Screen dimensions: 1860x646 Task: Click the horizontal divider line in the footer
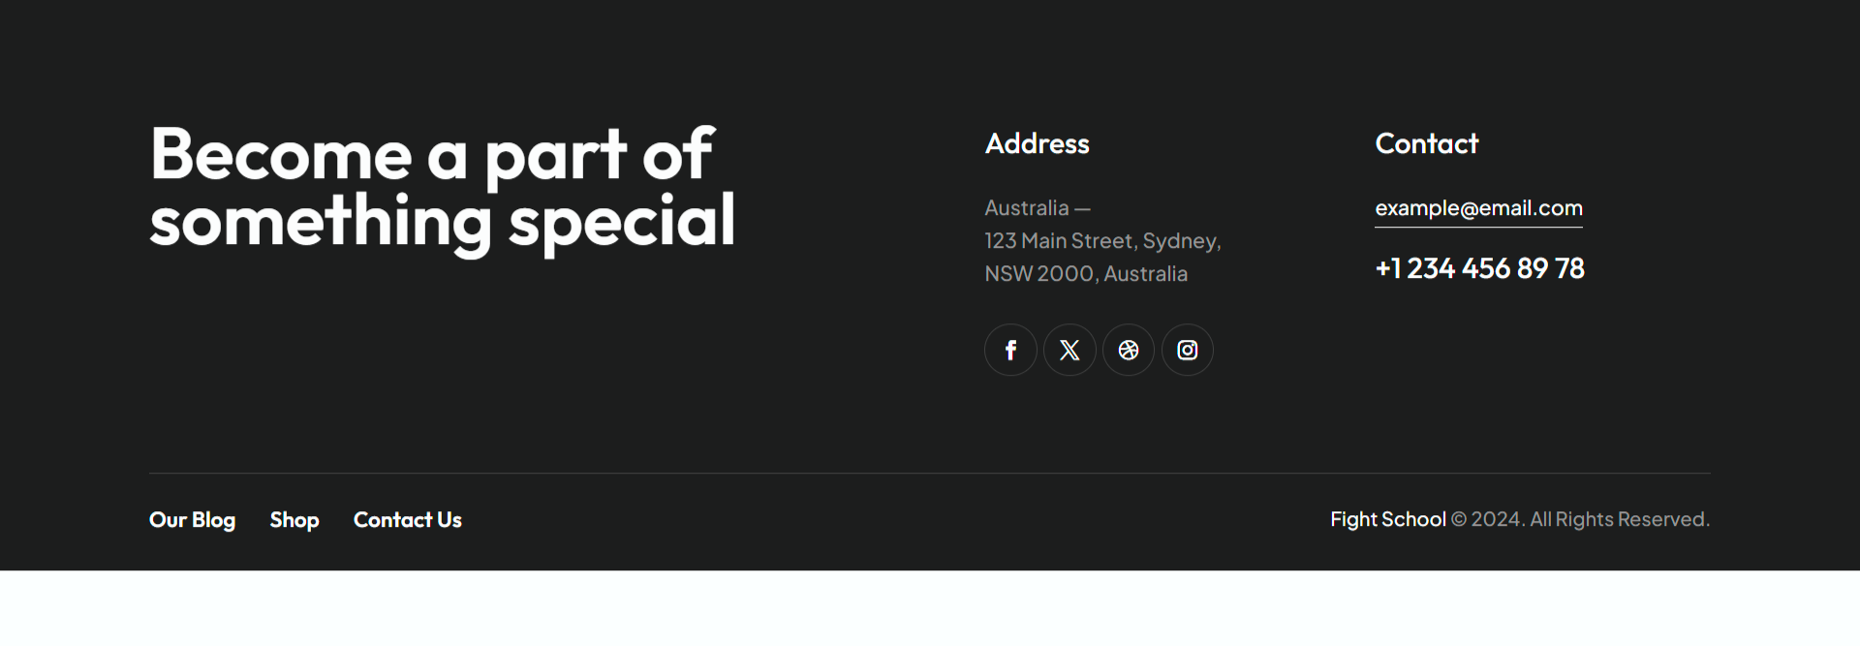930,473
